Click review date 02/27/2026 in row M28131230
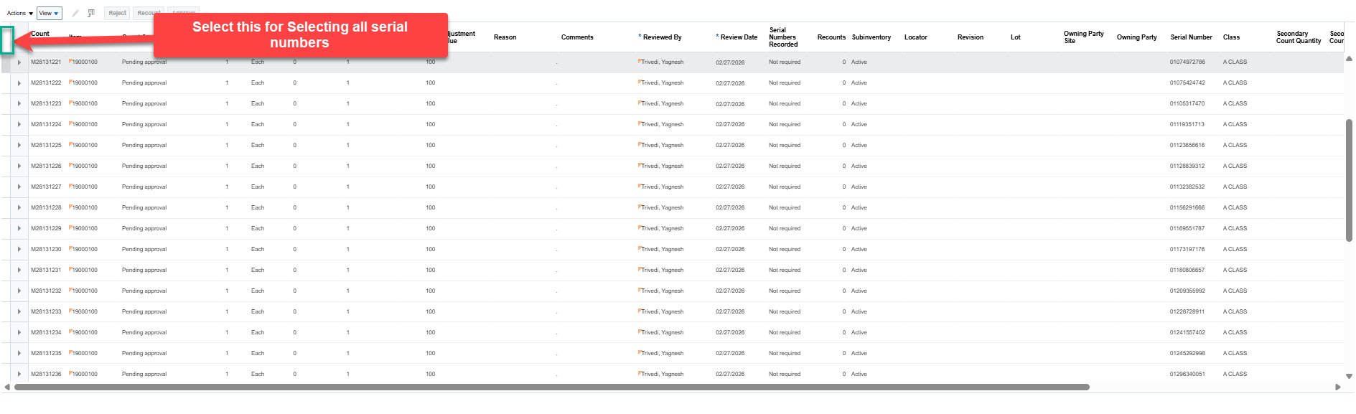Image resolution: width=1356 pixels, height=414 pixels. click(730, 250)
